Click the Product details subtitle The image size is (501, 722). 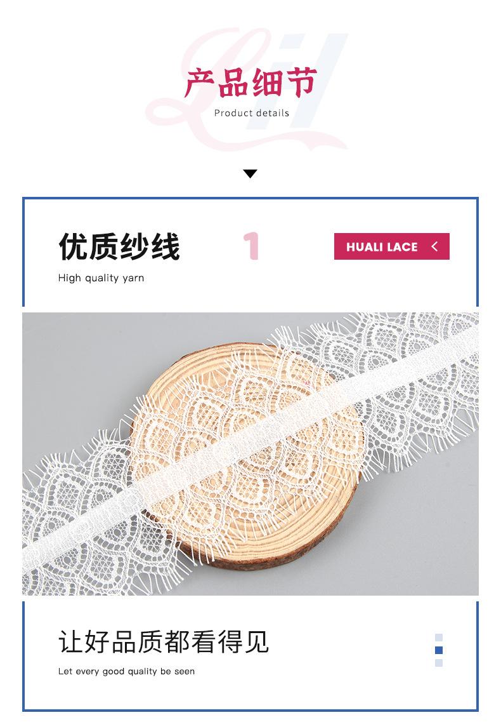(252, 113)
